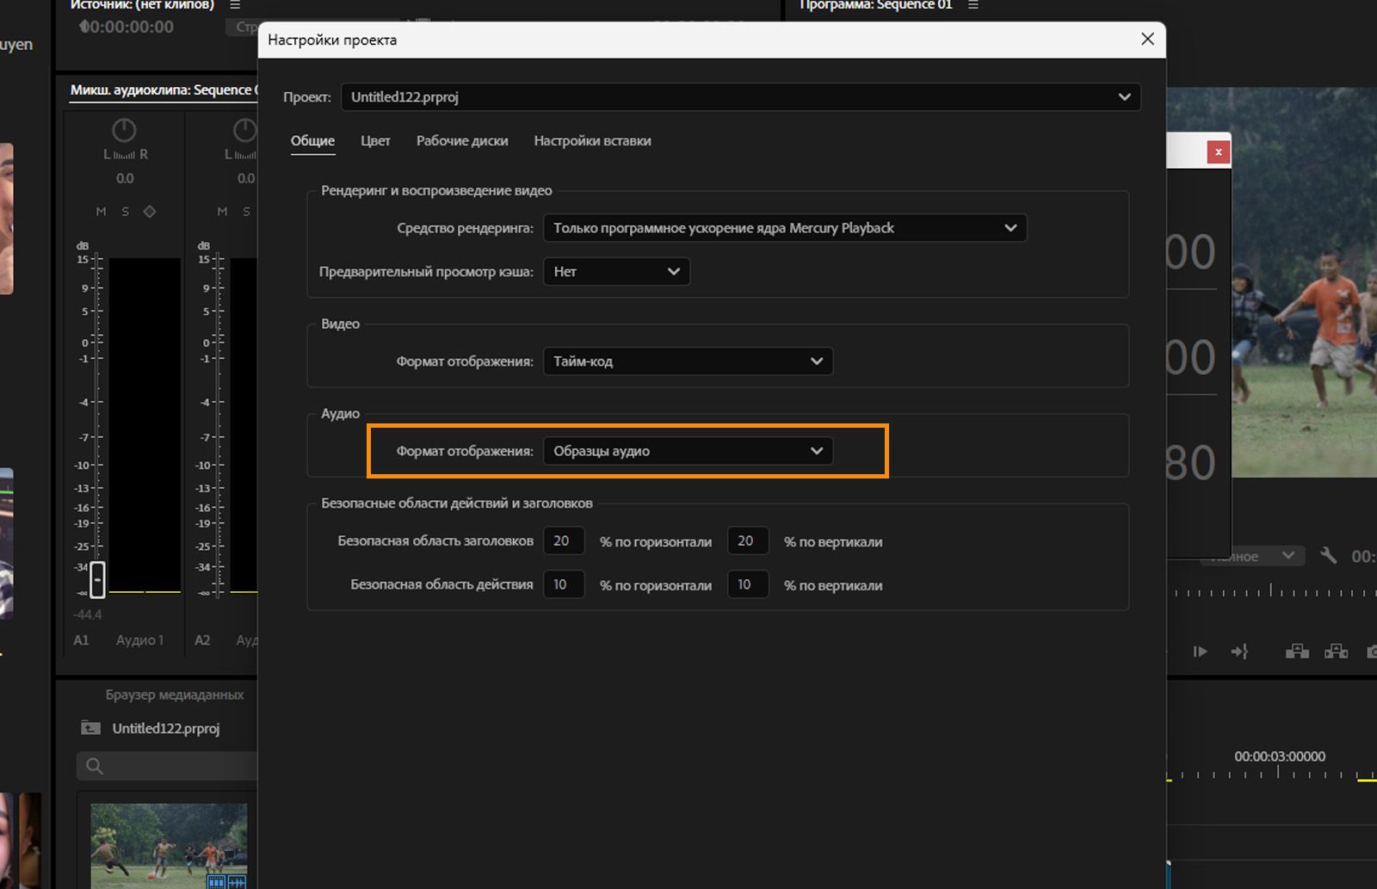1377x889 pixels.
Task: Click the A1 volume fader handle
Action: 97,579
